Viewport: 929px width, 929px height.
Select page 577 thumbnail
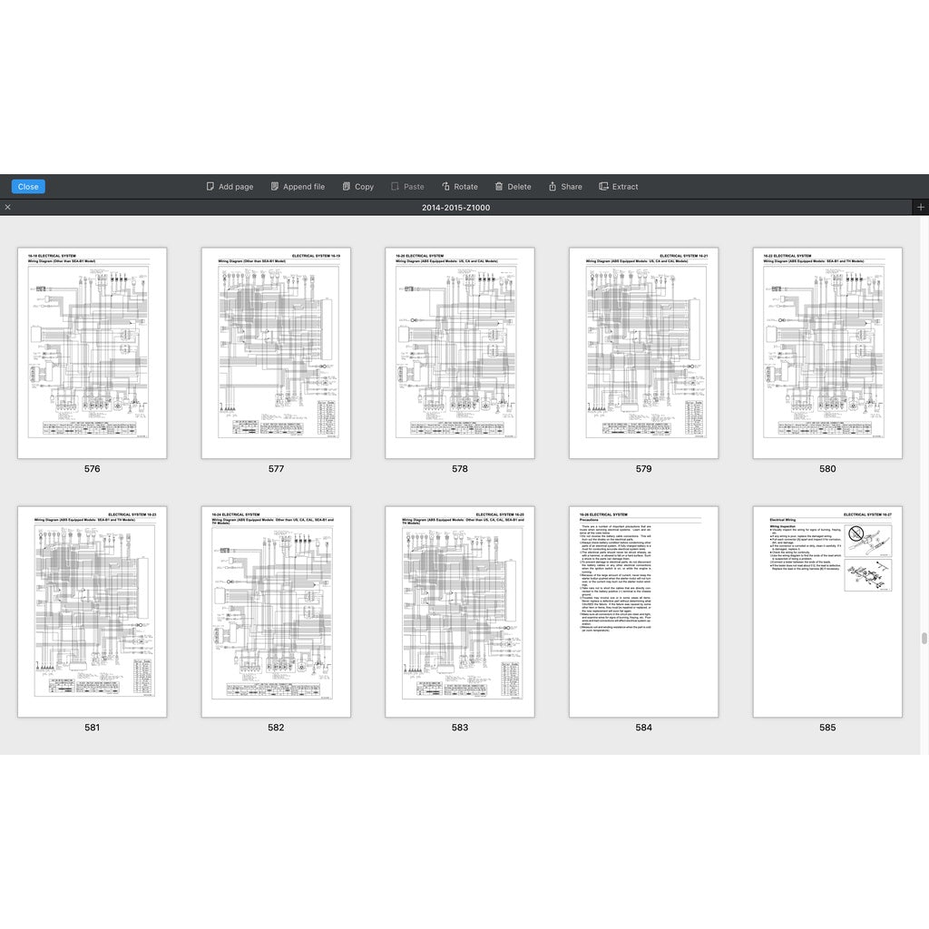[276, 353]
